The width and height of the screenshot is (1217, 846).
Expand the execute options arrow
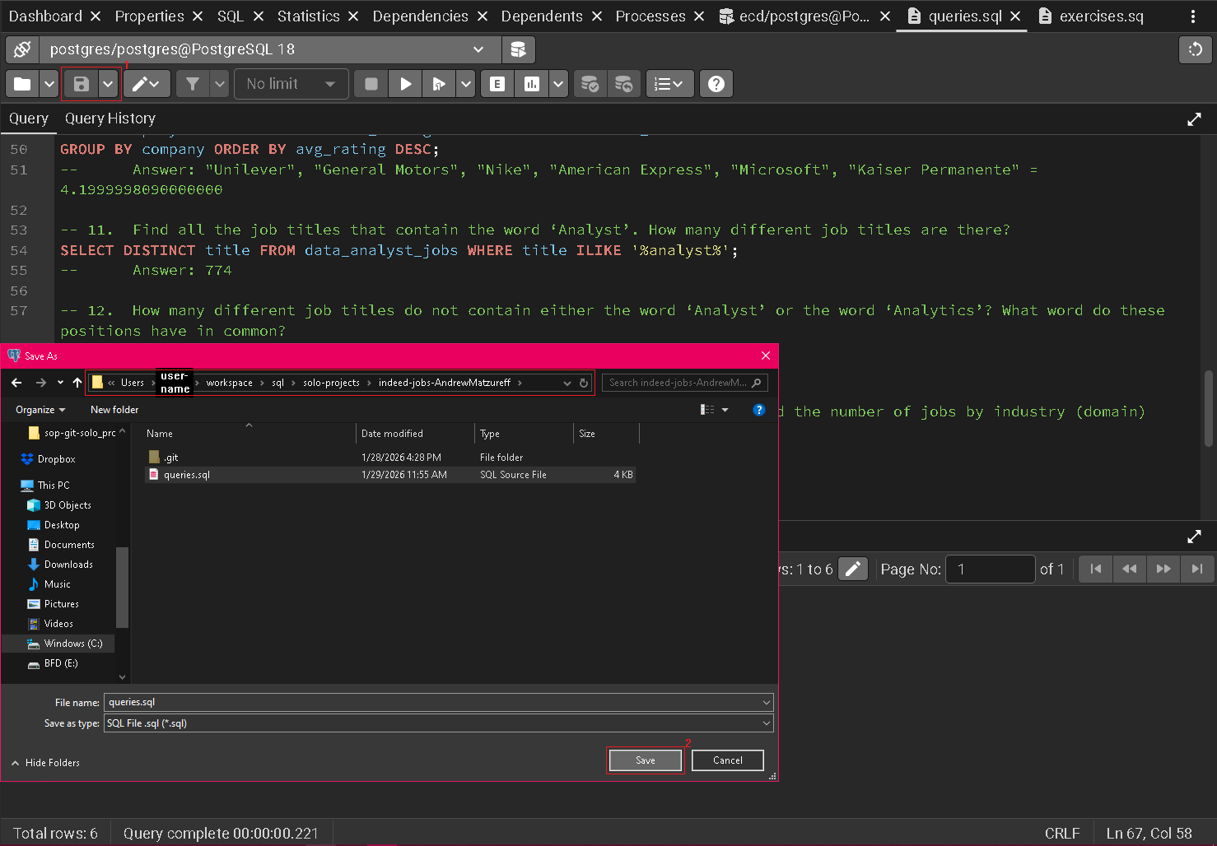466,84
